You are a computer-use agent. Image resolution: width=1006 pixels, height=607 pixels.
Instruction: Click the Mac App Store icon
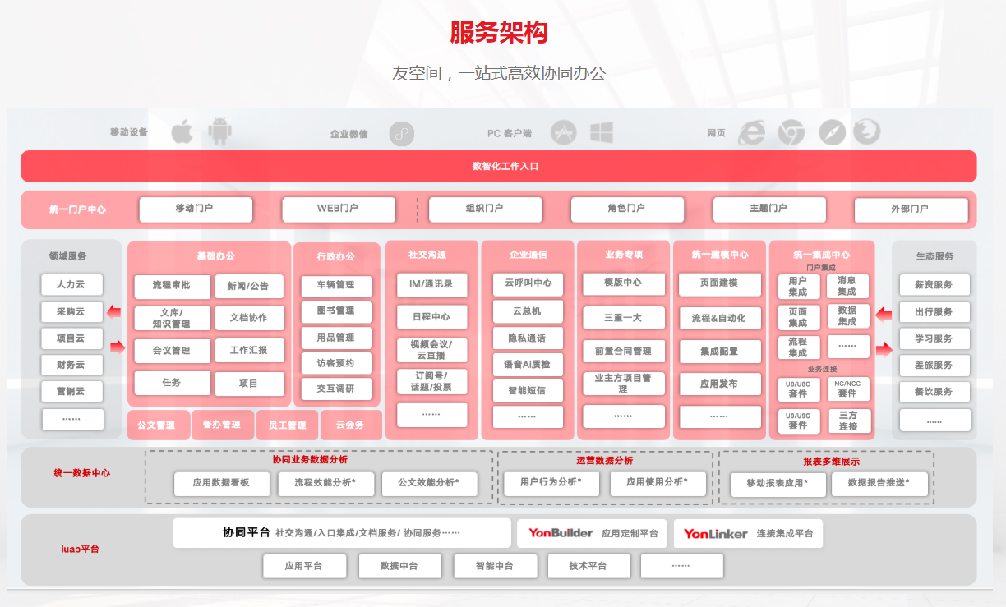[563, 133]
